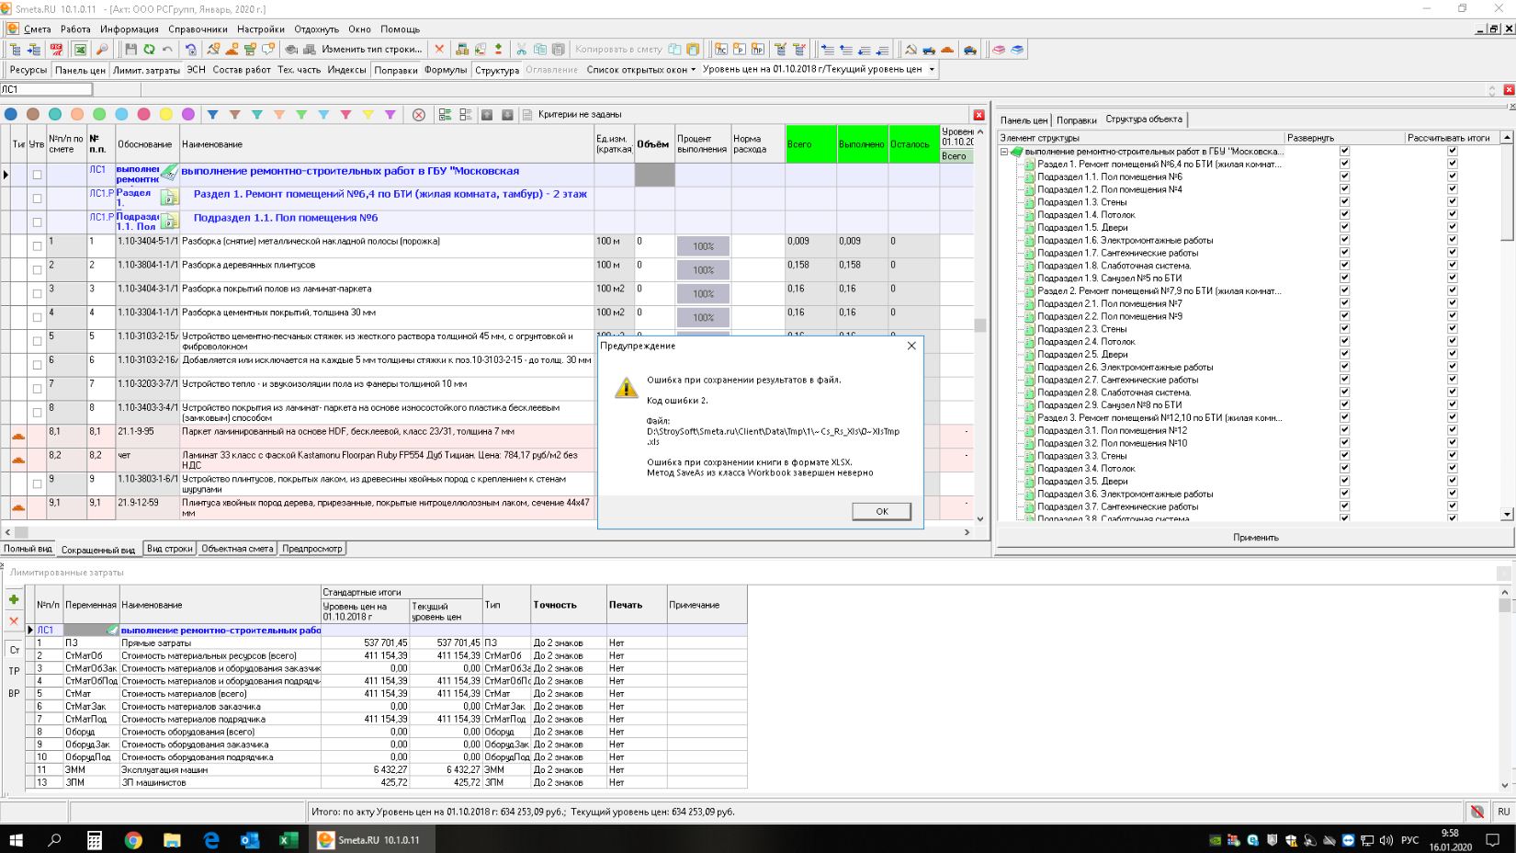The width and height of the screenshot is (1516, 853).
Task: Open Excel from the Windows taskbar
Action: (288, 839)
